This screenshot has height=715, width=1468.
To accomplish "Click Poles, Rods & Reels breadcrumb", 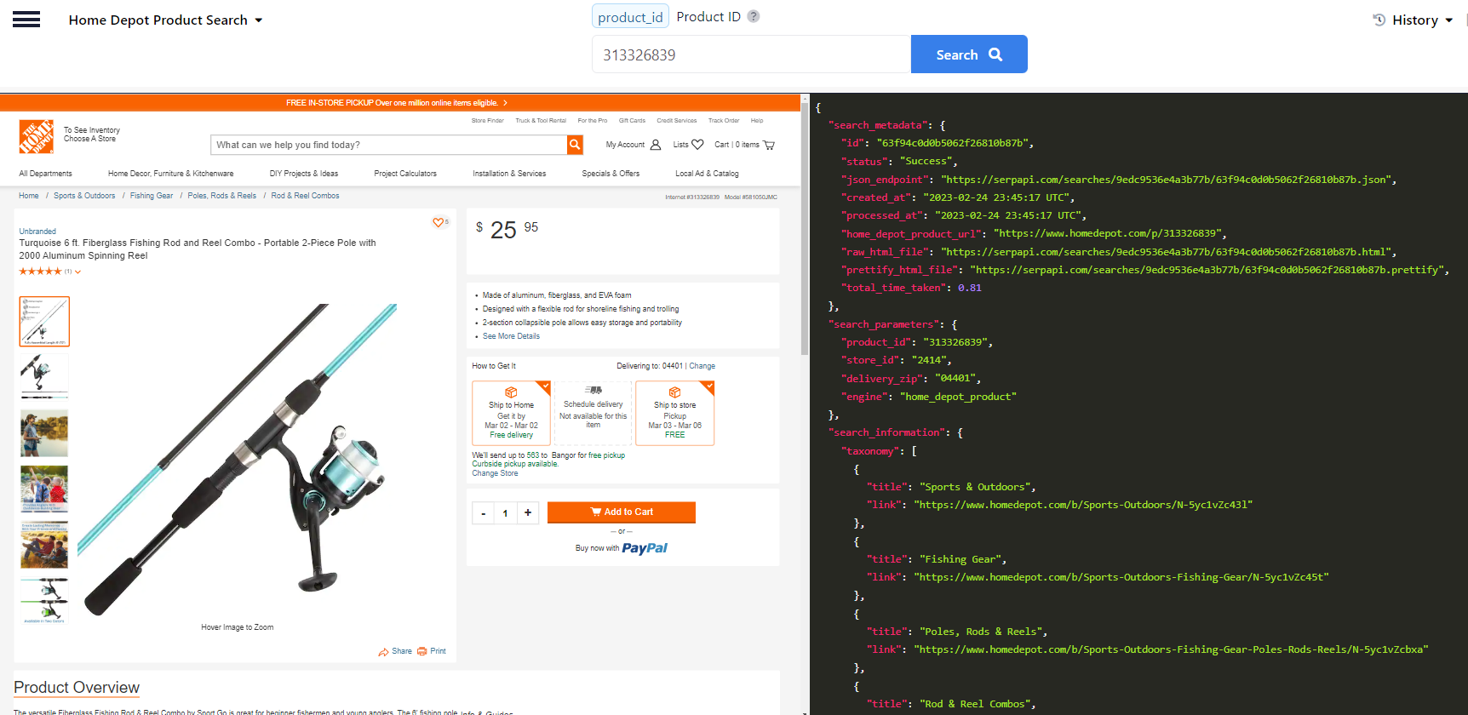I will [x=222, y=196].
